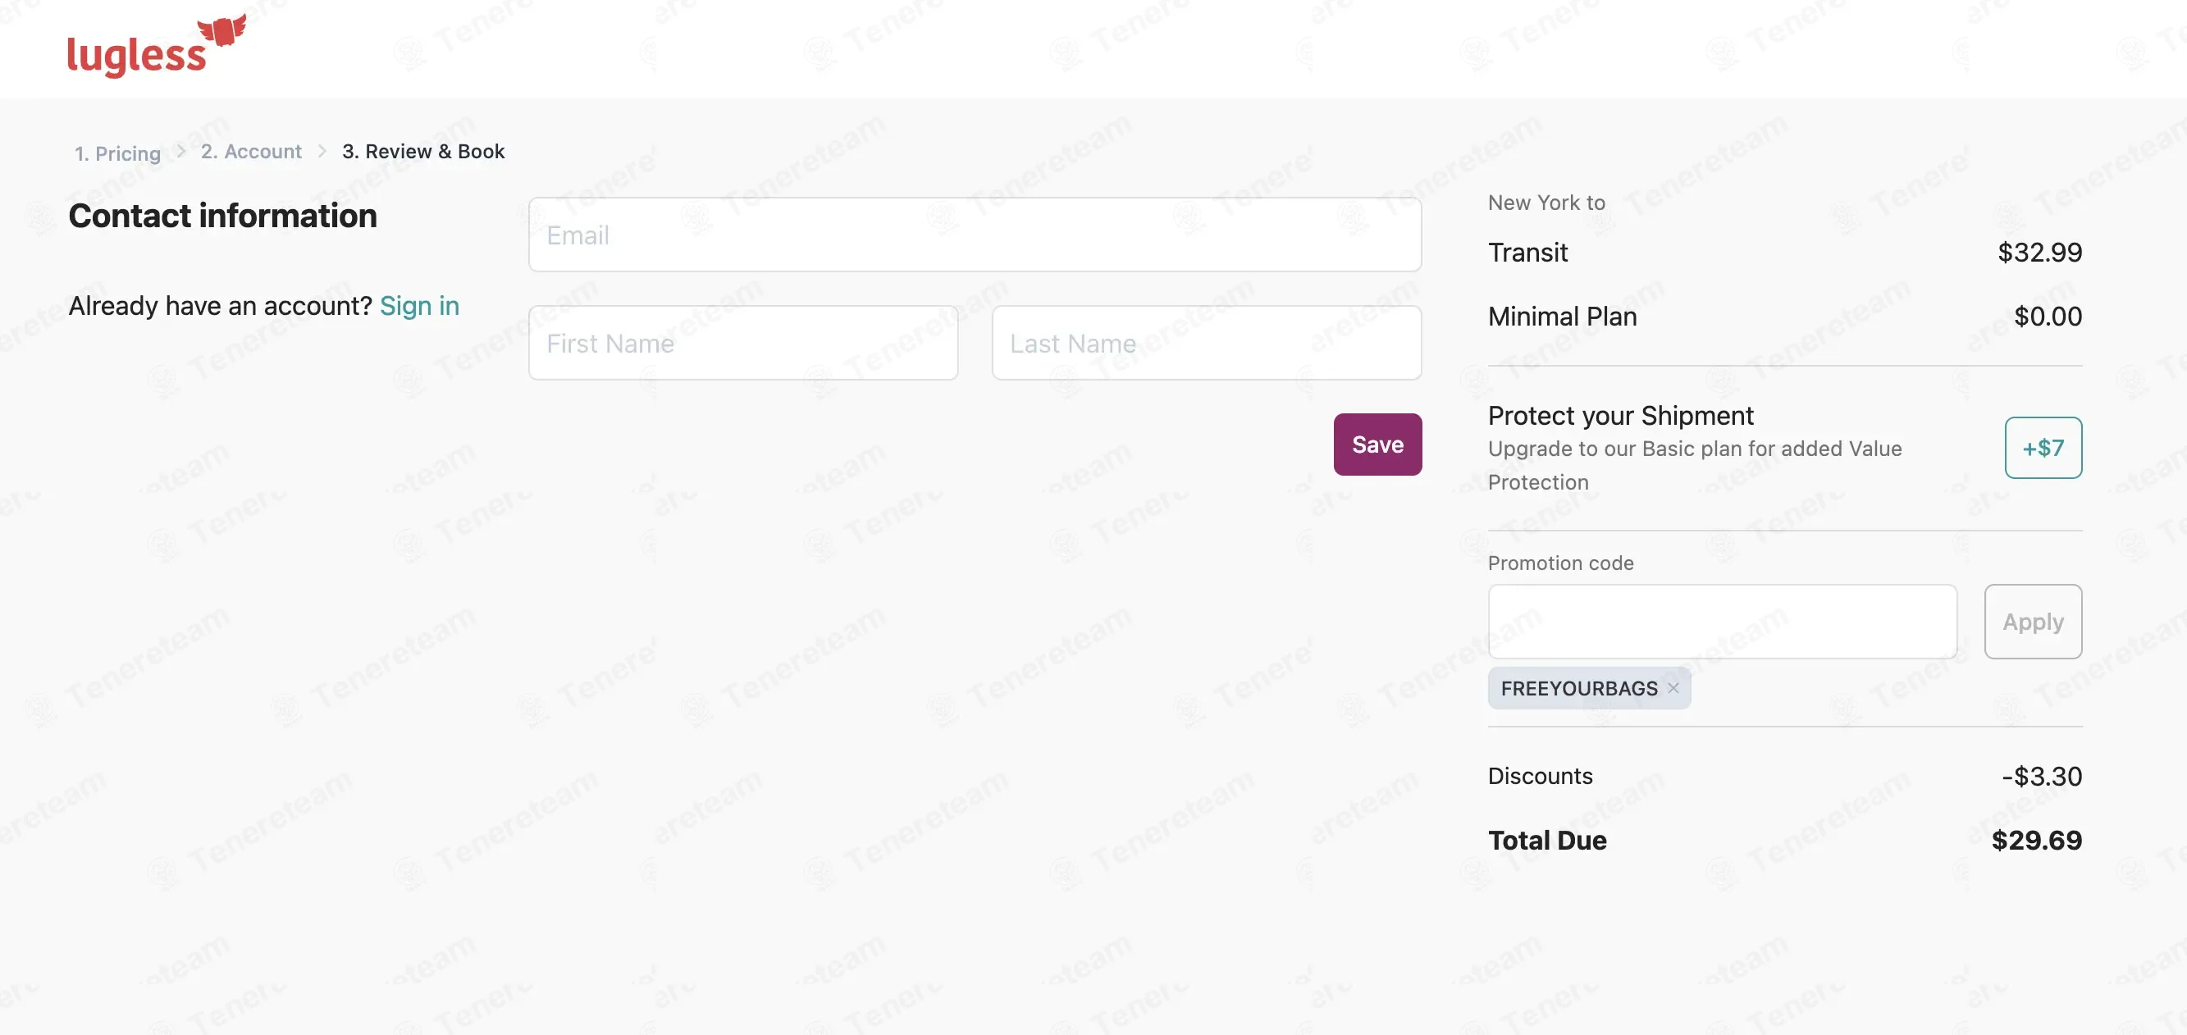2187x1035 pixels.
Task: Click the lugless logo
Action: click(x=156, y=46)
